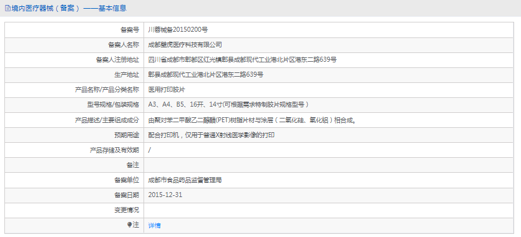Click the 备案人注册地址 label
The height and width of the screenshot is (237, 521).
click(118, 60)
